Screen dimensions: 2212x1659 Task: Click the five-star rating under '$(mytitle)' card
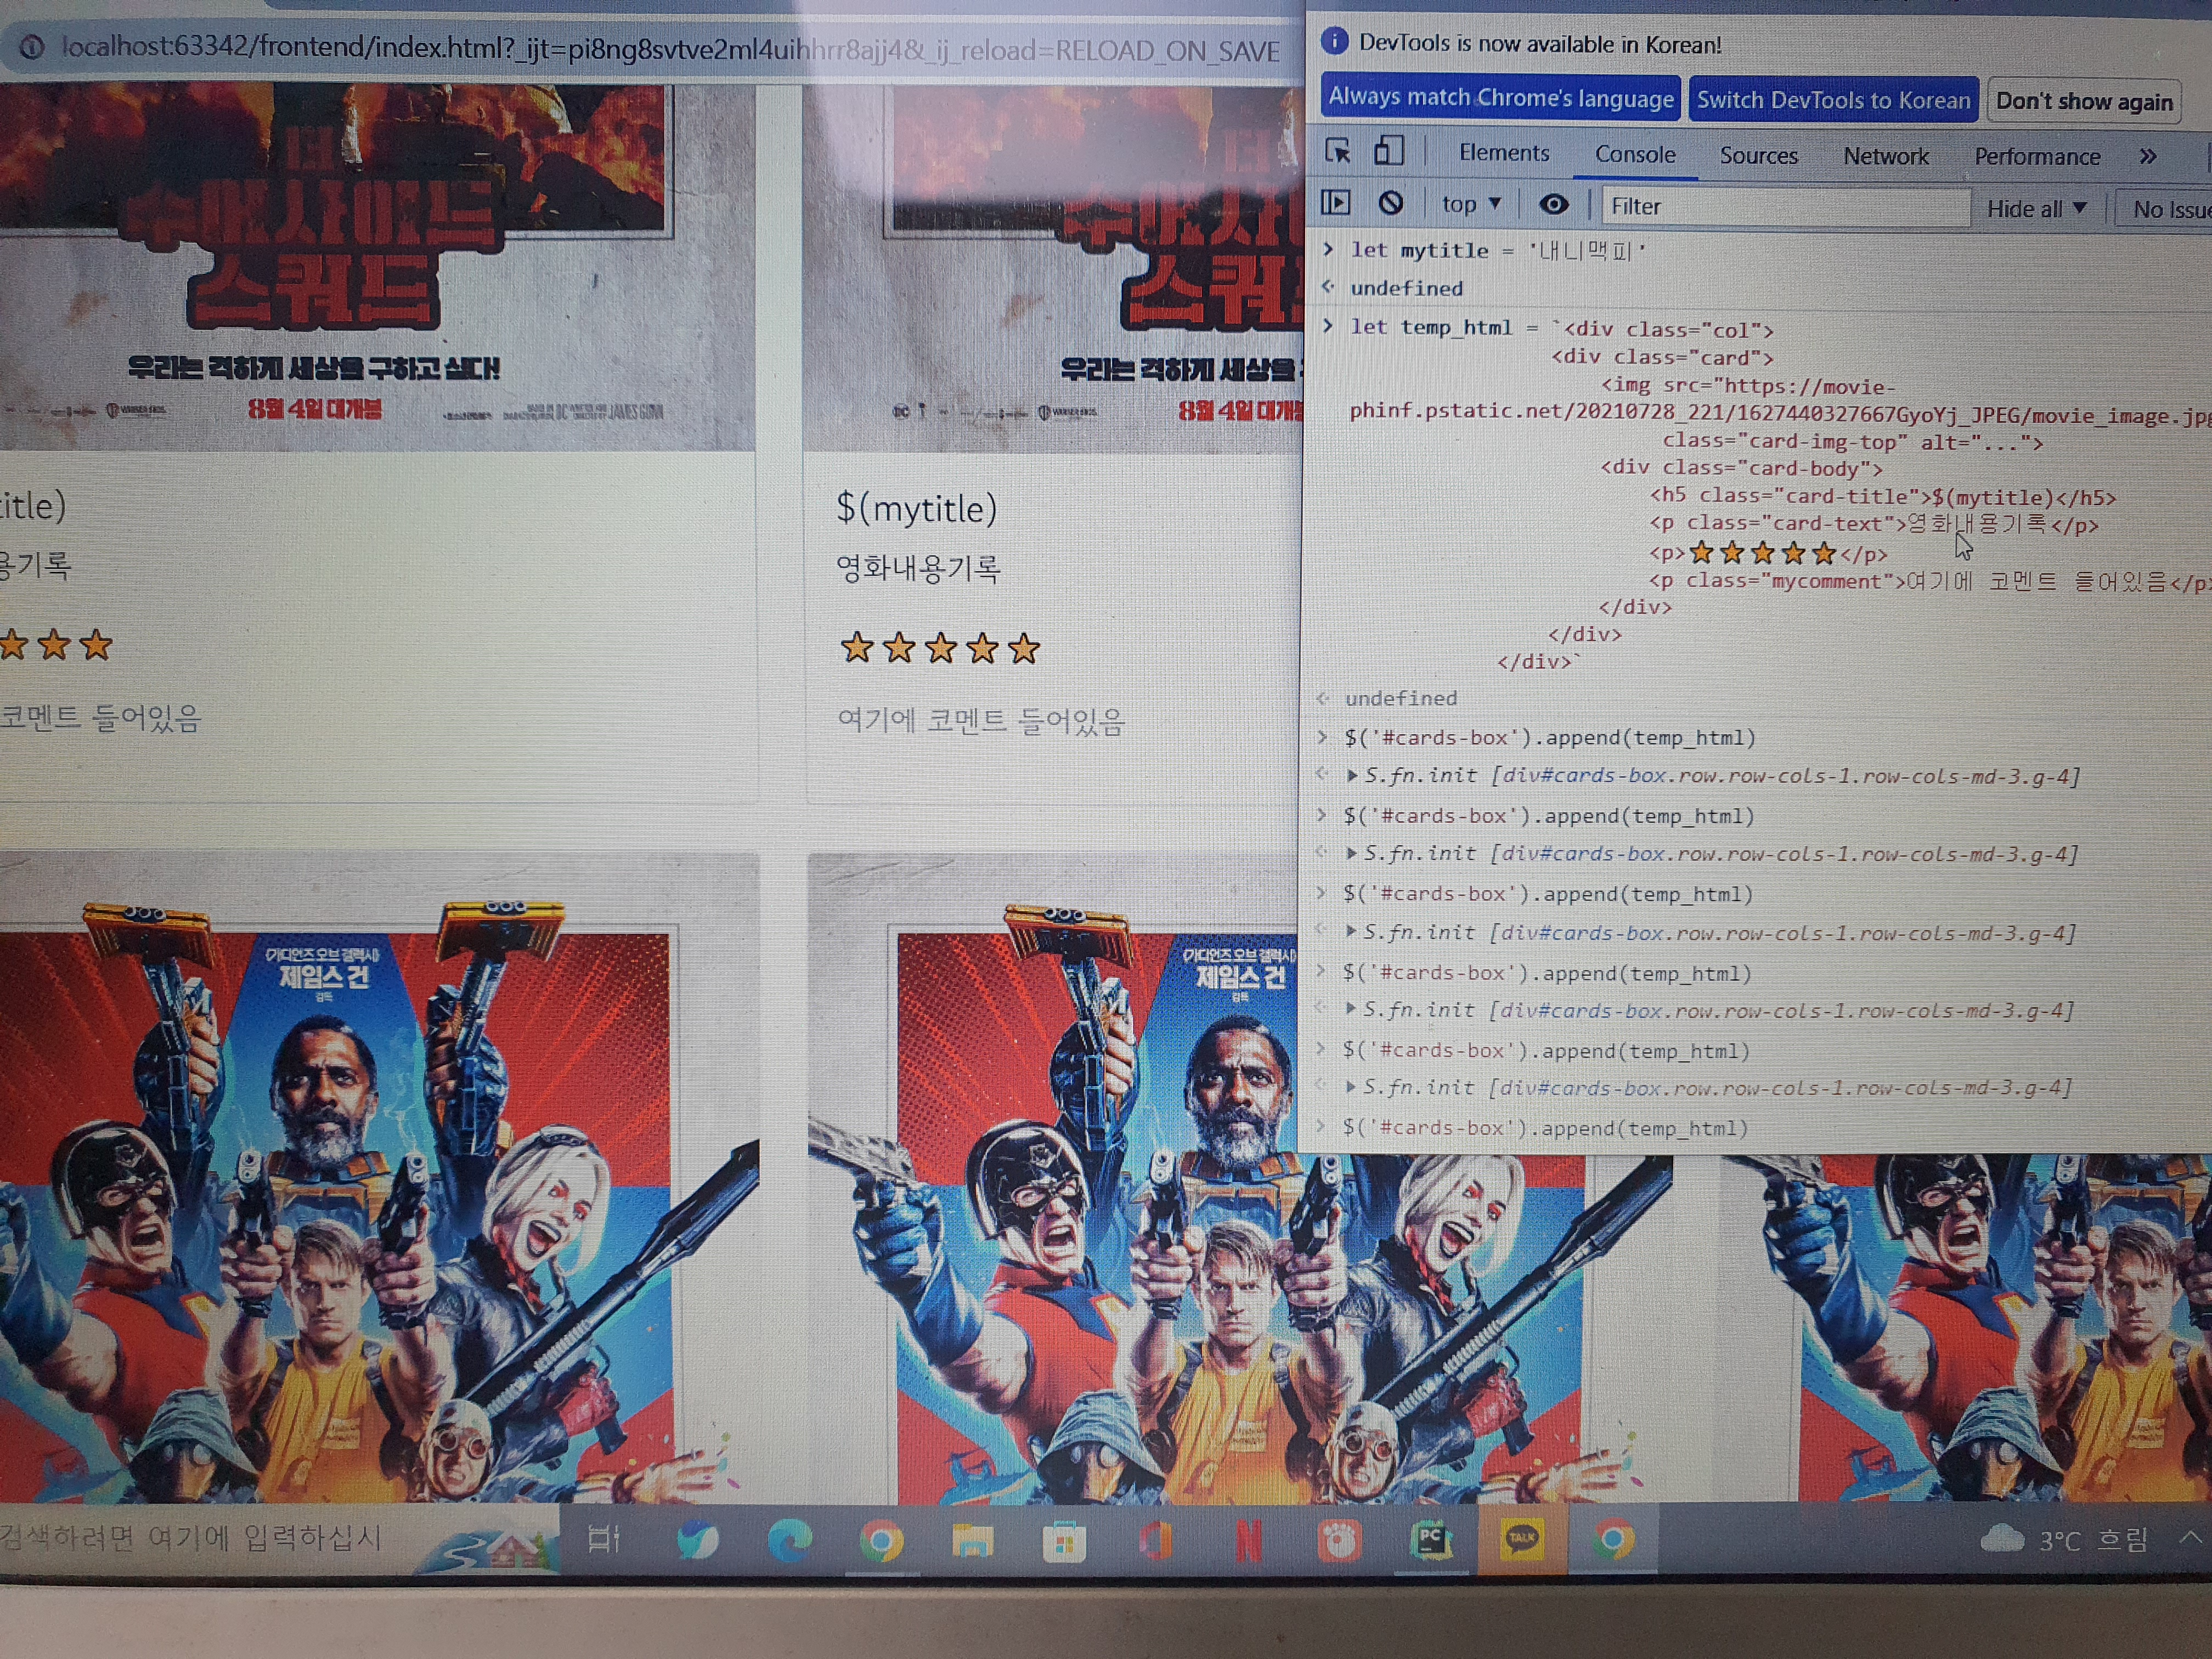pyautogui.click(x=940, y=648)
